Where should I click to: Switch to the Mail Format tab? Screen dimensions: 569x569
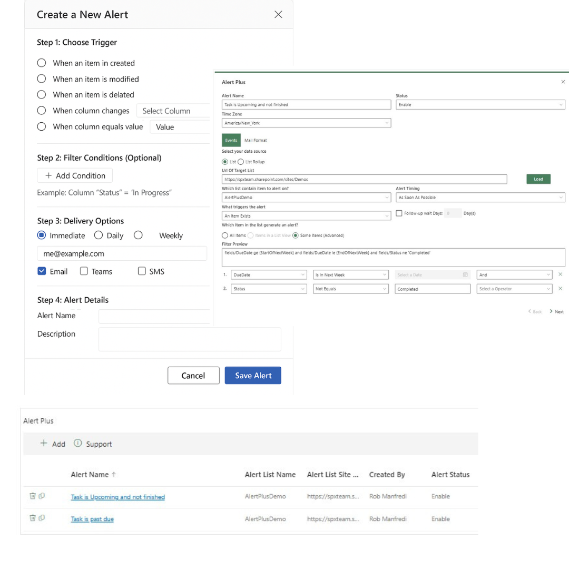coord(256,141)
